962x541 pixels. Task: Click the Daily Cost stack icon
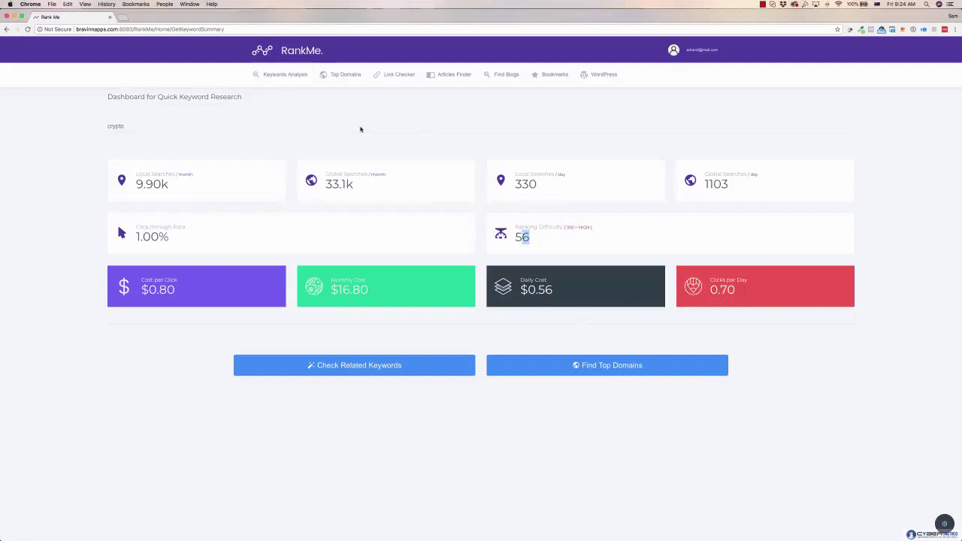pyautogui.click(x=503, y=286)
